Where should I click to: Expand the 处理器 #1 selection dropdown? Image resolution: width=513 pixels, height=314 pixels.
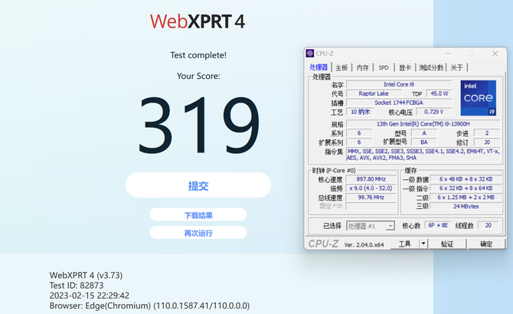click(390, 226)
